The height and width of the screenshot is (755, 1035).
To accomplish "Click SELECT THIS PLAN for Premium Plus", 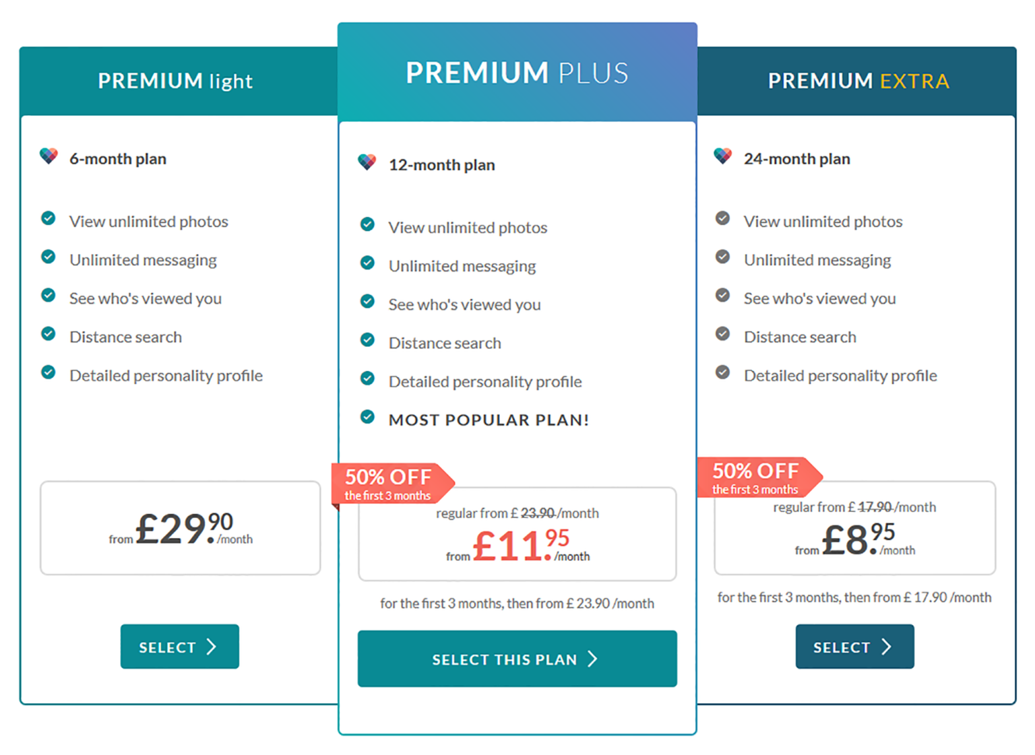I will [516, 659].
